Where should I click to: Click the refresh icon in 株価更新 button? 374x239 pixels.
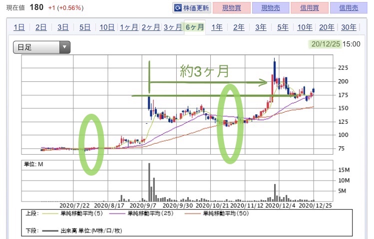178,8
